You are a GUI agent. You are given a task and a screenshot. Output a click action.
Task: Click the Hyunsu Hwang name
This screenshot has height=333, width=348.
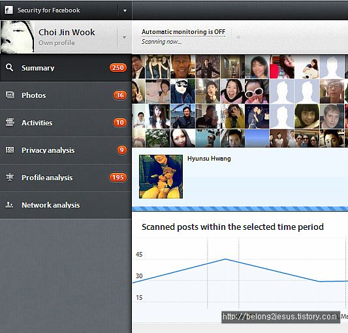click(x=209, y=159)
